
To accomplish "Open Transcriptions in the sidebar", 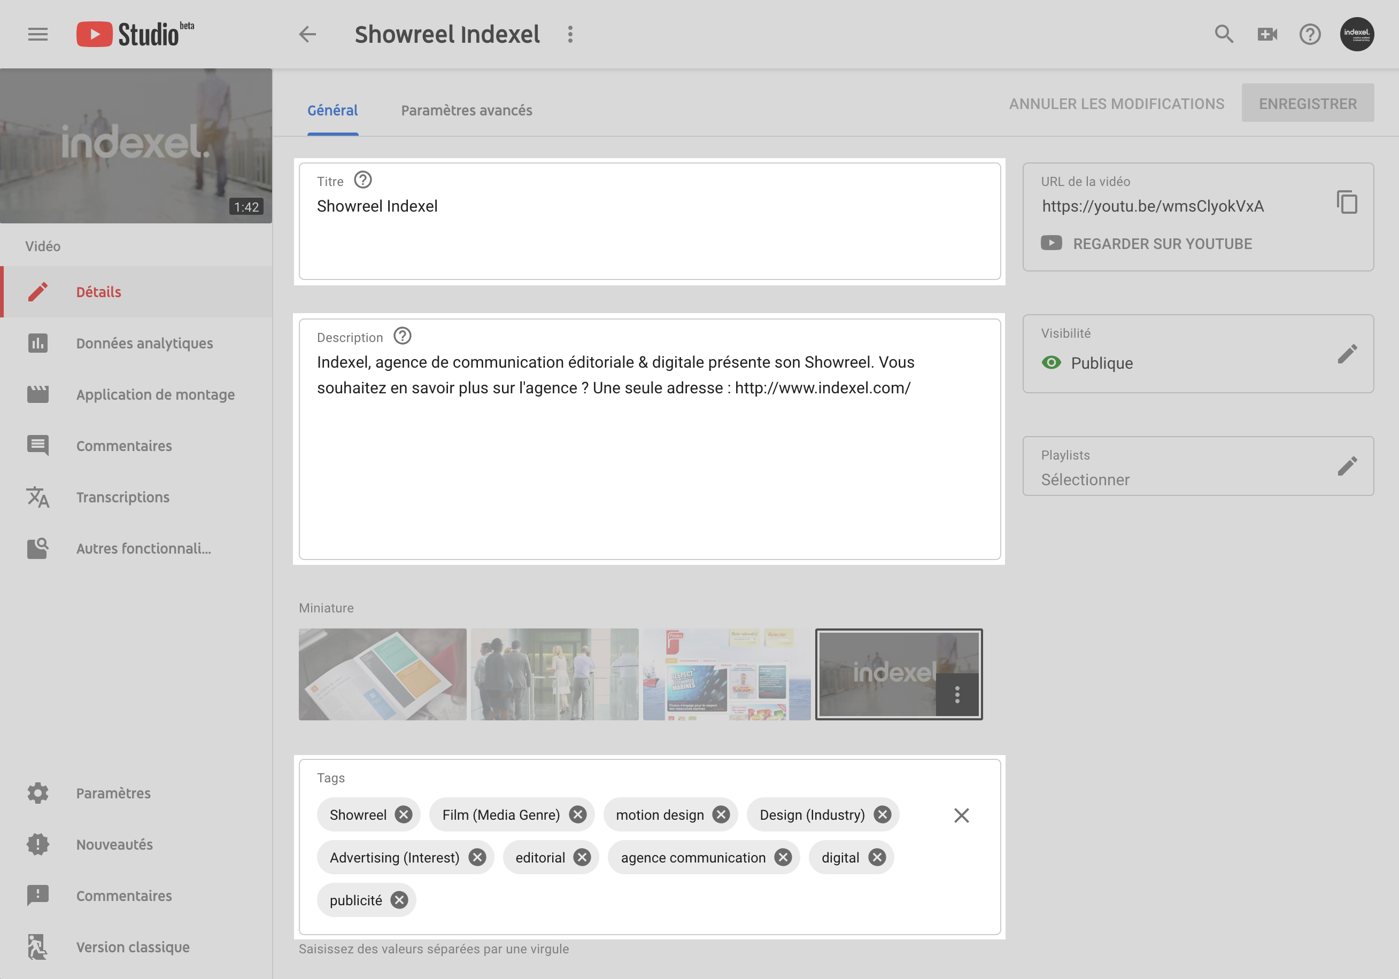I will (136, 497).
